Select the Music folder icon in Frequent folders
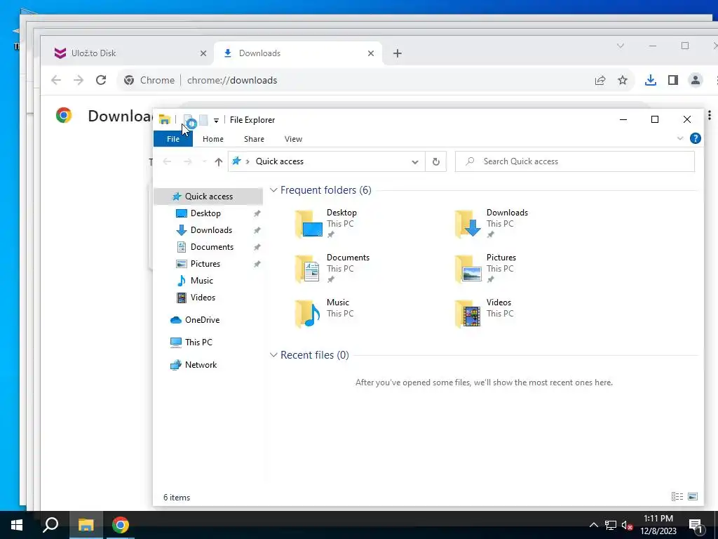This screenshot has height=539, width=718. point(309,314)
